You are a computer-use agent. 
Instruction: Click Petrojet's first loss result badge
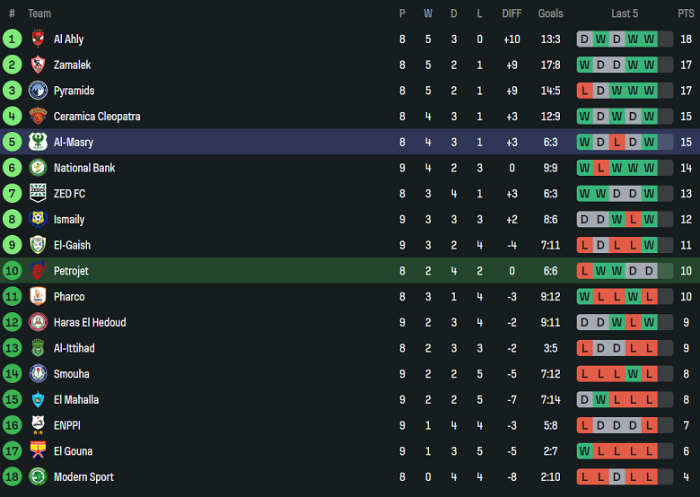(x=584, y=271)
